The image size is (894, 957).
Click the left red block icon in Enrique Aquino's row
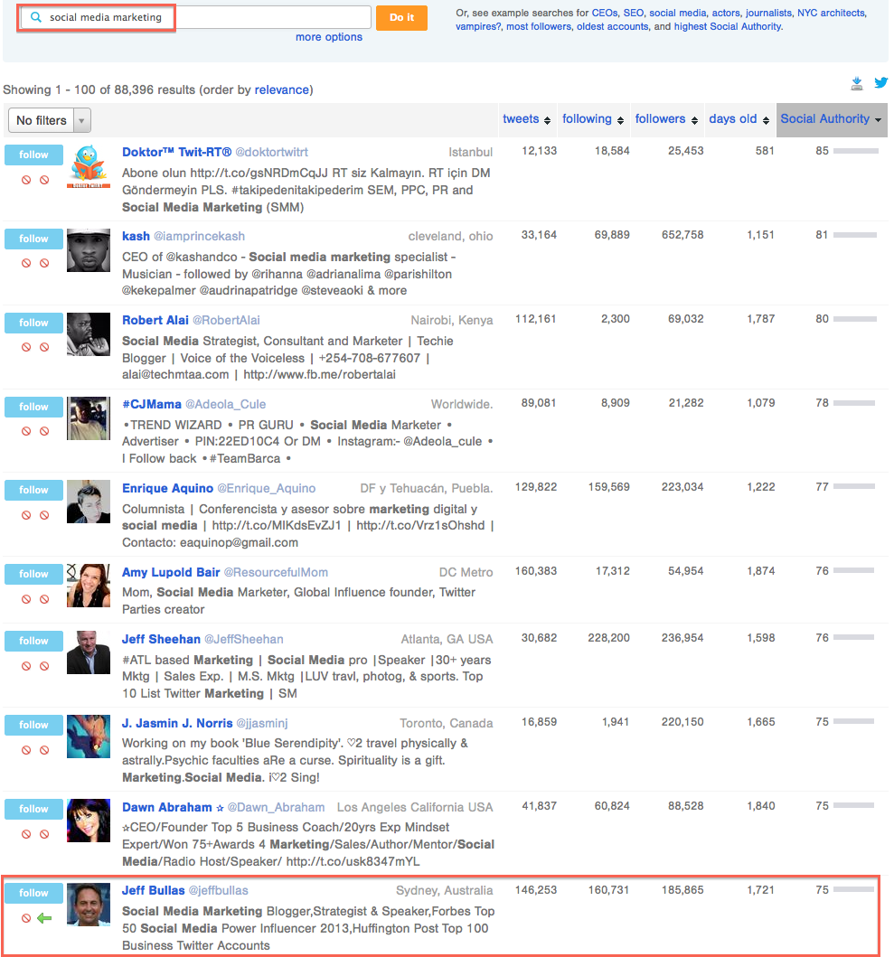click(x=26, y=515)
